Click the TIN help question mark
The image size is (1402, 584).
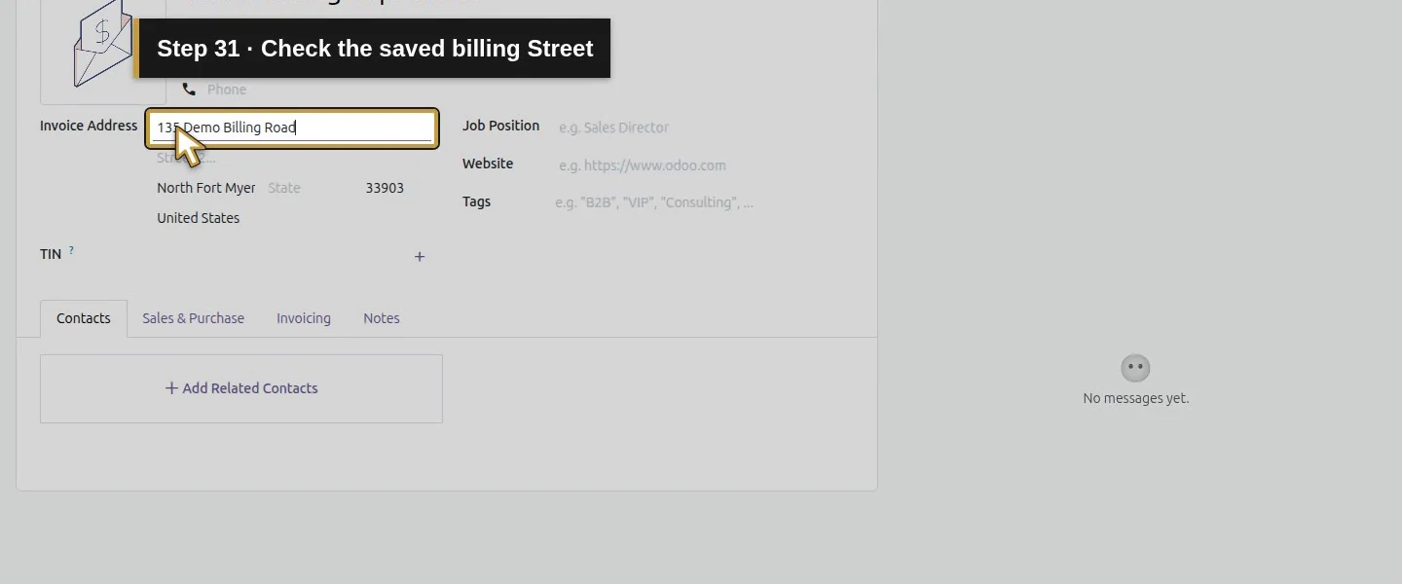pos(71,250)
